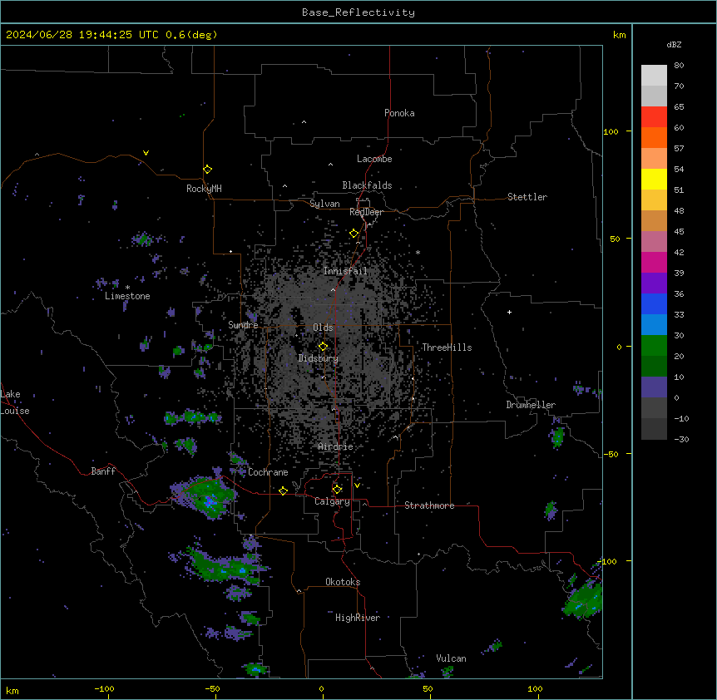717x700 pixels.
Task: Click the white 70-80 dBZ legend swatch
Action: coord(654,75)
